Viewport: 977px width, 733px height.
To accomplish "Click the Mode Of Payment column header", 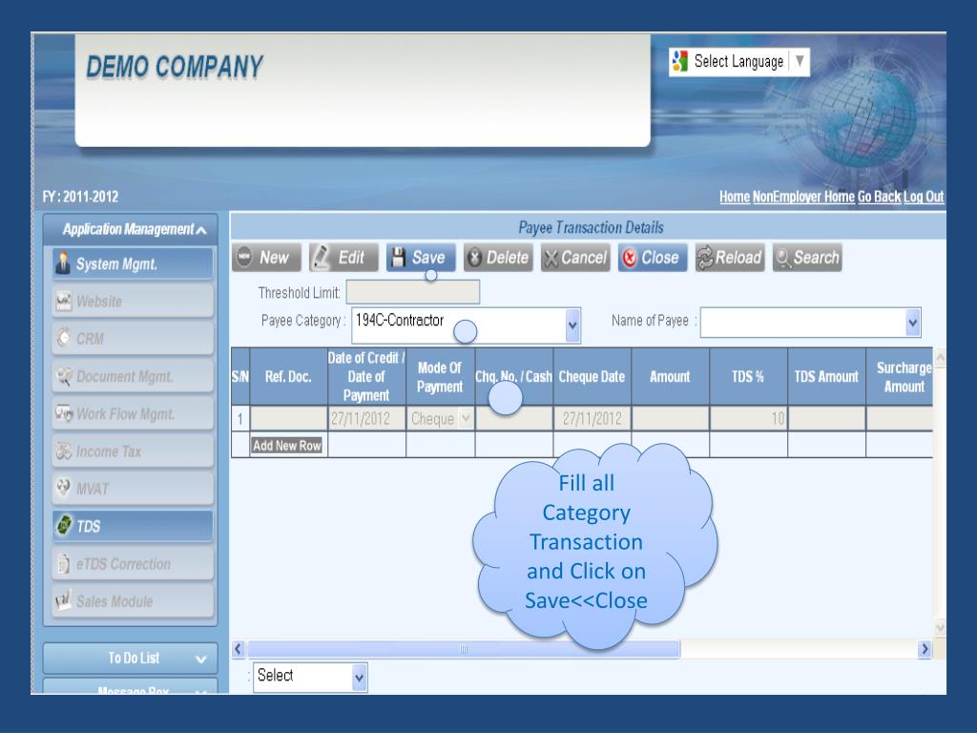I will click(440, 376).
